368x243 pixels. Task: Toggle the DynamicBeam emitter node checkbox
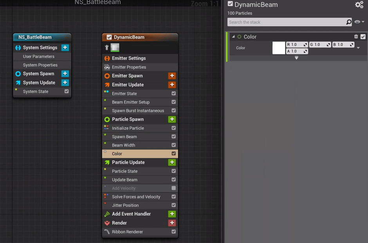click(109, 37)
